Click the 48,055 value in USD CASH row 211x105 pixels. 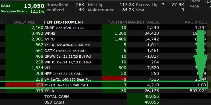pos(152,102)
